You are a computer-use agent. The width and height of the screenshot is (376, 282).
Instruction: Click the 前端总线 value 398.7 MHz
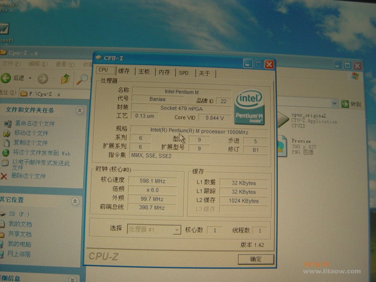click(152, 208)
